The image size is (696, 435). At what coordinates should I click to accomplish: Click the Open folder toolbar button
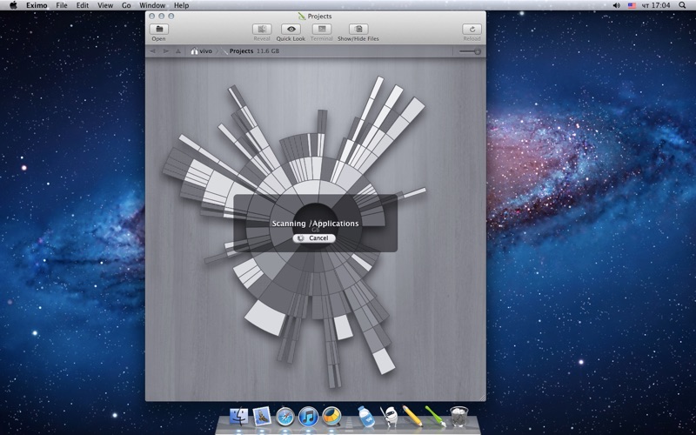tap(159, 30)
